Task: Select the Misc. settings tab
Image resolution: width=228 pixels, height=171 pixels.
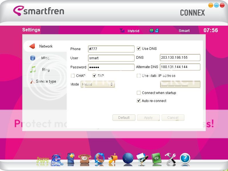Action: (46, 58)
